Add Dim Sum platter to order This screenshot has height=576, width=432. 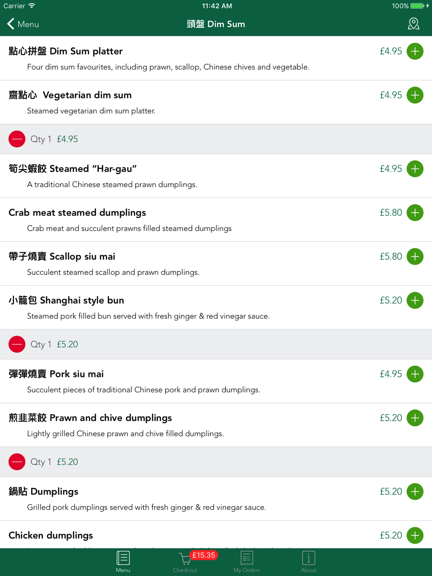click(415, 51)
